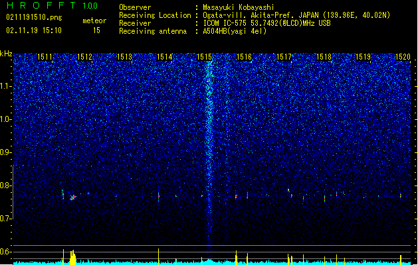Select the yellow power spike at 1514
Viewport: 418px width, 265px height.
click(x=159, y=256)
